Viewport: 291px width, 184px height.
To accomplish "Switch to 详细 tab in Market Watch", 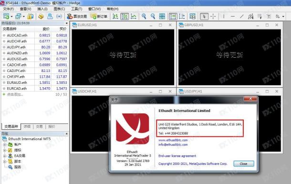I will coord(27,126).
